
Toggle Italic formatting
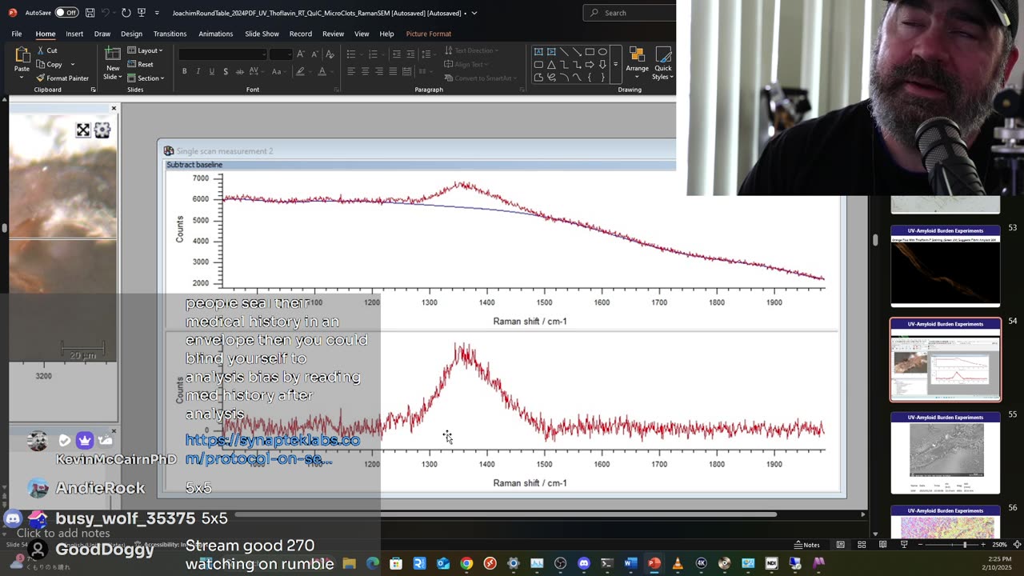point(198,71)
